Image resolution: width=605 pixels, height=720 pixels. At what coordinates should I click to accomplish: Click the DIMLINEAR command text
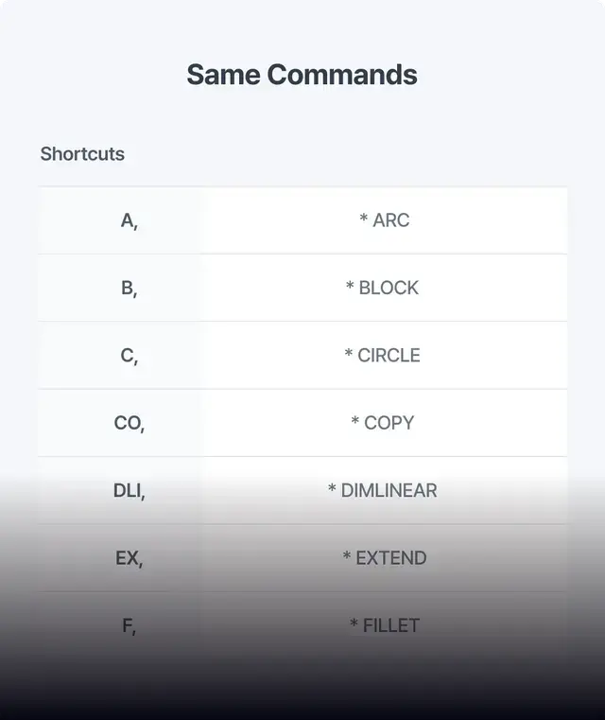tap(389, 490)
